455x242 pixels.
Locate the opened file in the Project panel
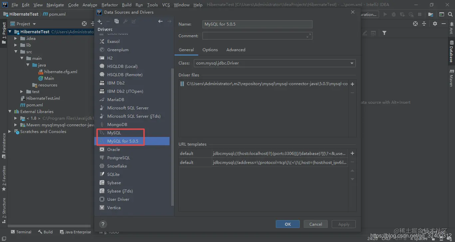(84, 24)
